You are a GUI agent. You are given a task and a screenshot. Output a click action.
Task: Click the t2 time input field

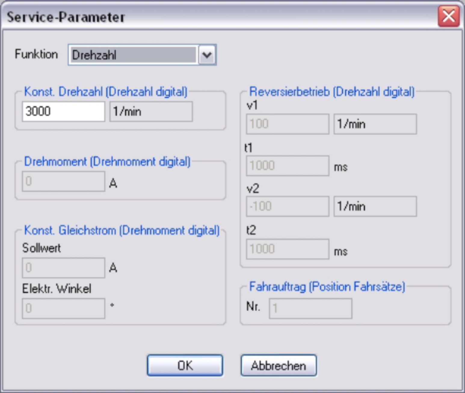click(287, 249)
